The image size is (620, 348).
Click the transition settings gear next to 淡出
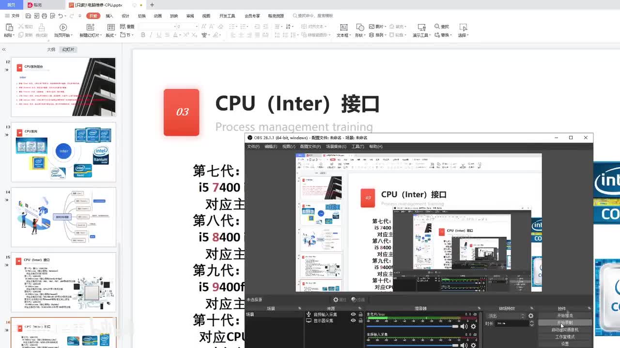[531, 316]
